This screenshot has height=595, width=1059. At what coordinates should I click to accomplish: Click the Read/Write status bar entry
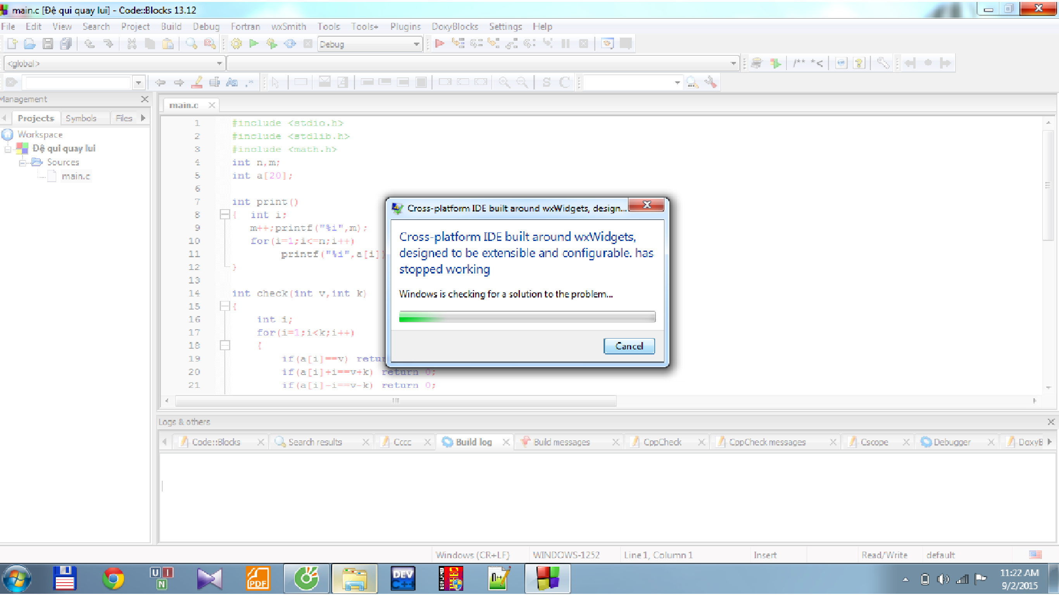click(885, 555)
